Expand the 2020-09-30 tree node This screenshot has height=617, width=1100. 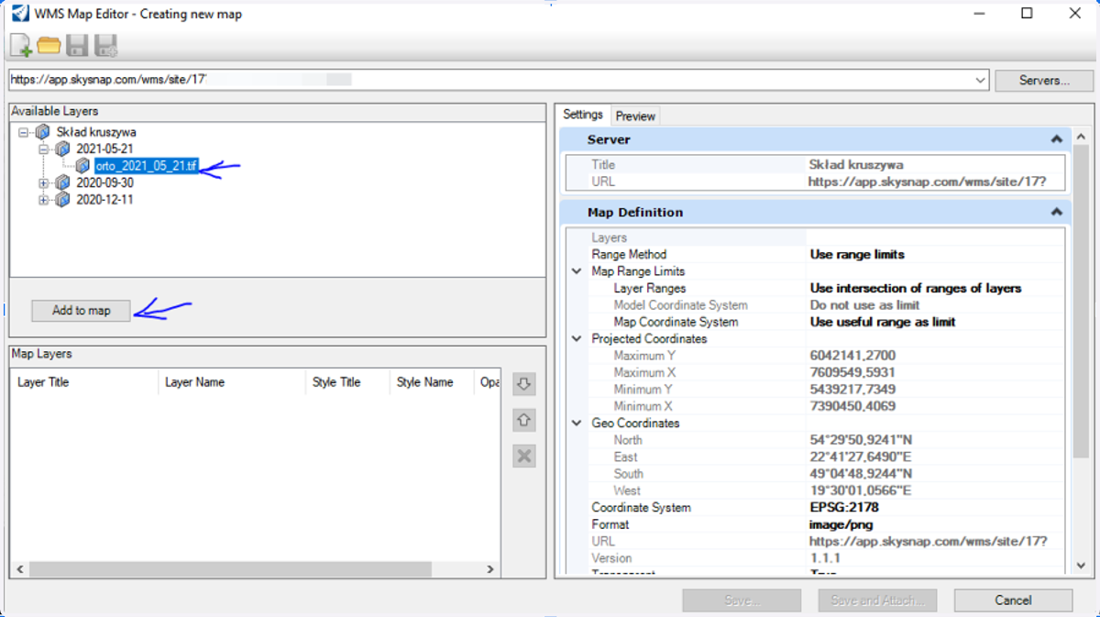tap(44, 182)
